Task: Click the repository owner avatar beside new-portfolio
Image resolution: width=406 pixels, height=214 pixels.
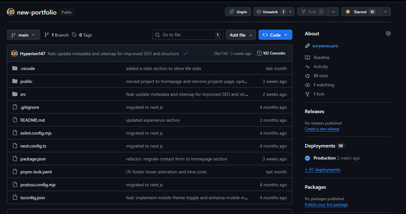Action: (x=11, y=12)
